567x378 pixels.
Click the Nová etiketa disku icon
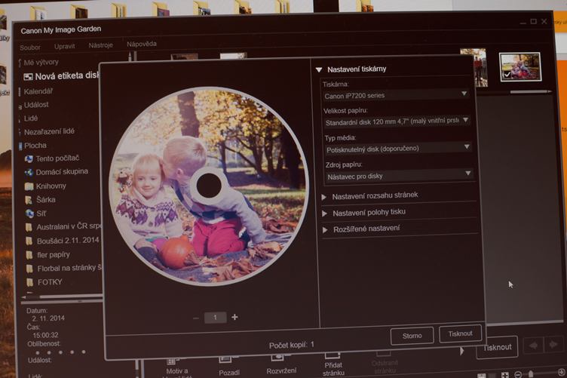(x=28, y=77)
